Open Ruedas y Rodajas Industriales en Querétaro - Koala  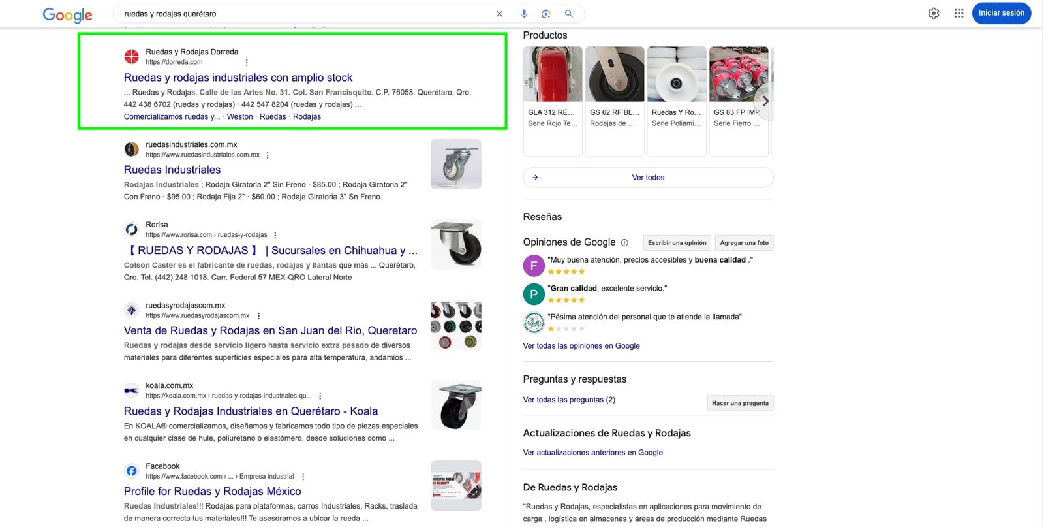[x=251, y=411]
